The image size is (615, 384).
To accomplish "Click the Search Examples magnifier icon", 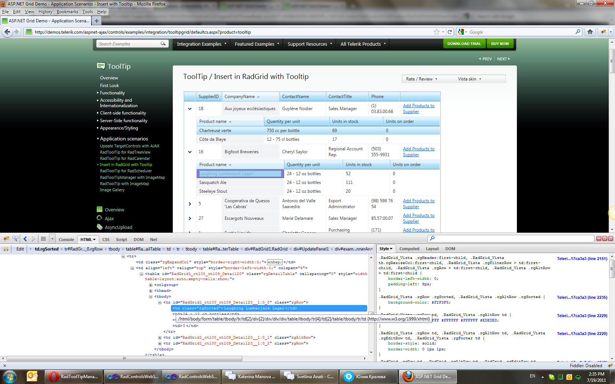I will tap(163, 44).
